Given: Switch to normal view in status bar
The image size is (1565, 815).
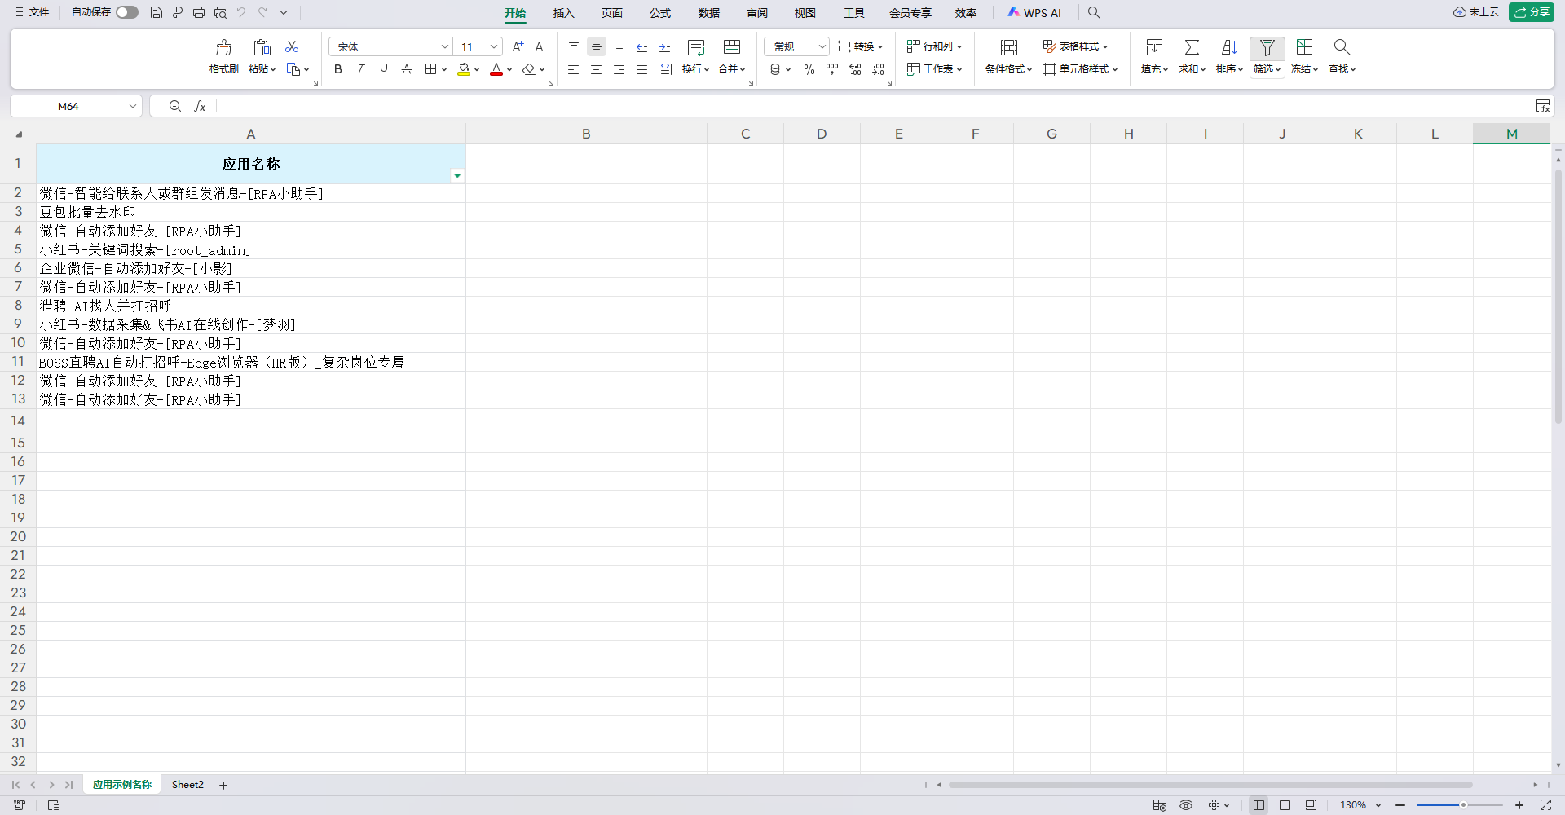Looking at the screenshot, I should (1259, 805).
